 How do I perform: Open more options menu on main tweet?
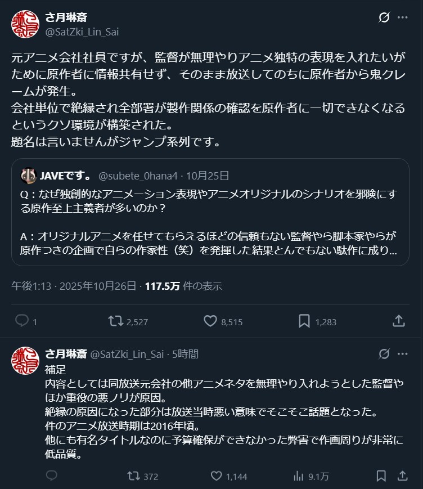[x=402, y=17]
